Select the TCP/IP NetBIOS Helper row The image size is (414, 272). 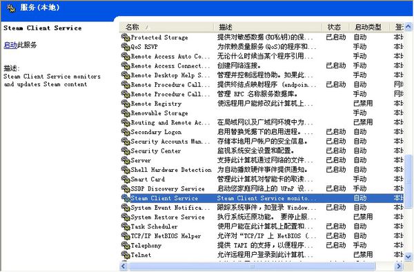click(262, 236)
